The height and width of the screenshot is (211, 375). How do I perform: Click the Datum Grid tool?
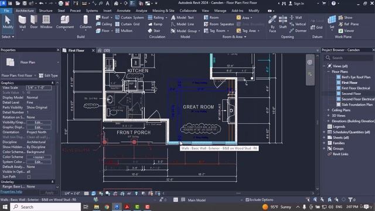[x=316, y=28]
